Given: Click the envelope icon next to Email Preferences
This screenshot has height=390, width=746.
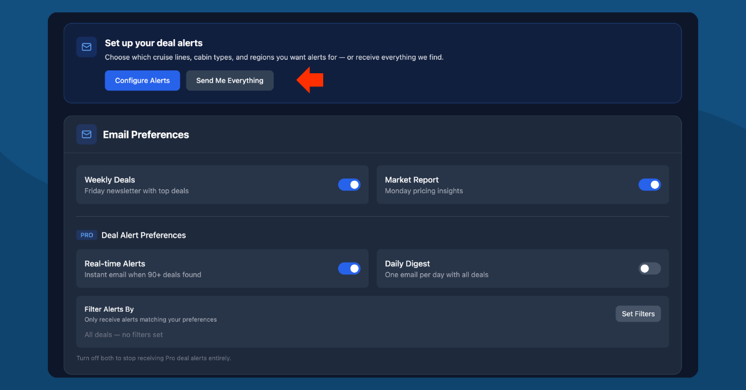Looking at the screenshot, I should (86, 134).
